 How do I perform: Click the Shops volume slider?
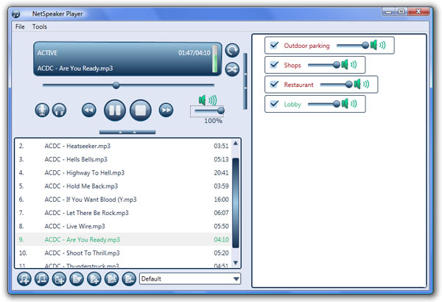tap(324, 65)
